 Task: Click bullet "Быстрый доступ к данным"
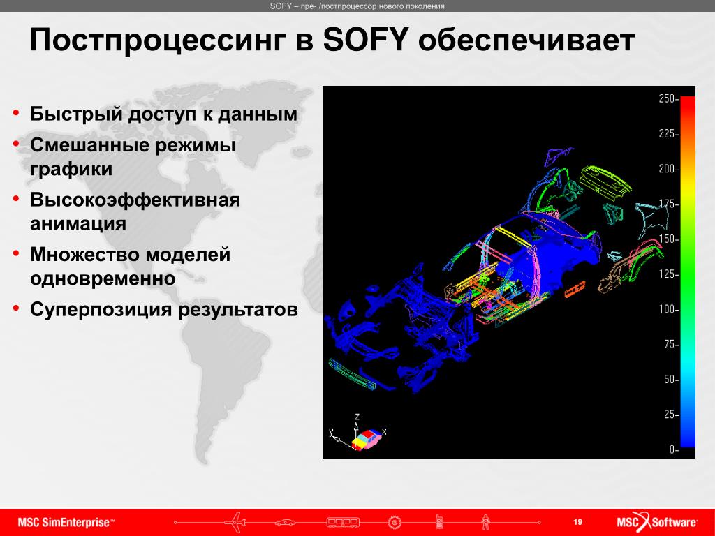[x=163, y=114]
